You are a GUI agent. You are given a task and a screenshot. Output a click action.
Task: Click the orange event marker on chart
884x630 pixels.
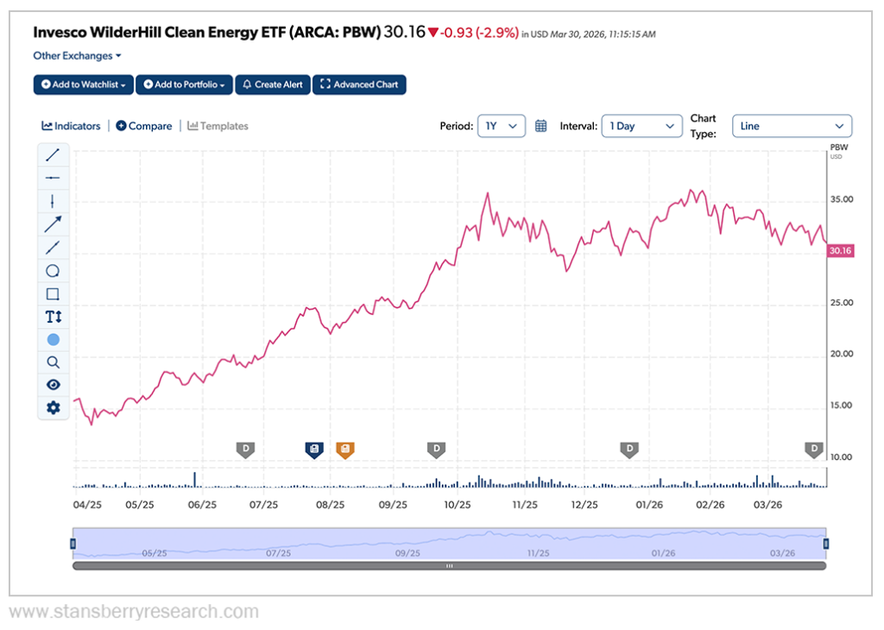[345, 449]
